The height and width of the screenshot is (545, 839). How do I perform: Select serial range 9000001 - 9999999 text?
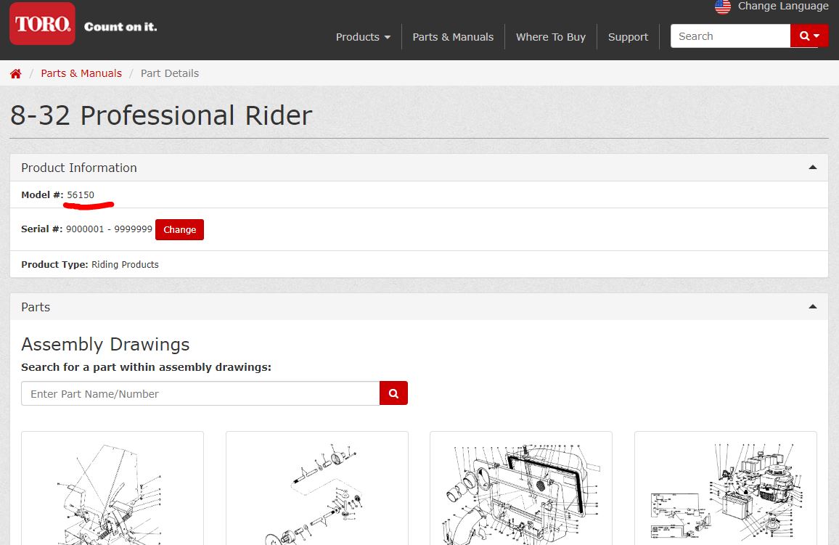[x=109, y=229]
